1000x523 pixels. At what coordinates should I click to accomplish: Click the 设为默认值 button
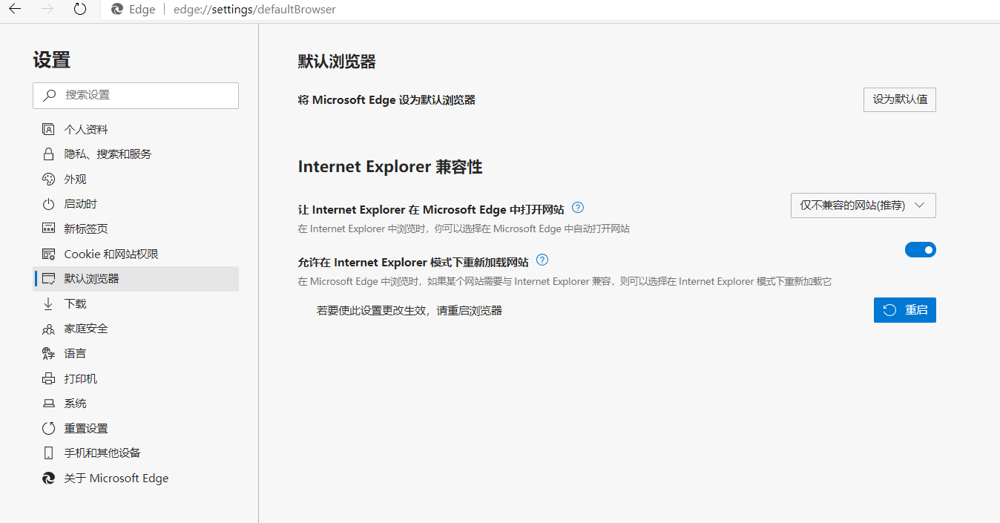click(x=899, y=99)
